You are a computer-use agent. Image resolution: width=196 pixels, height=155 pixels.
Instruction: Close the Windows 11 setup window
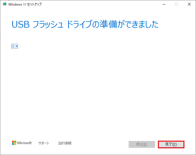189,4
